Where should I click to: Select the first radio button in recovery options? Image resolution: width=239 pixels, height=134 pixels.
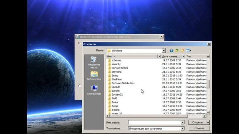click(x=80, y=43)
